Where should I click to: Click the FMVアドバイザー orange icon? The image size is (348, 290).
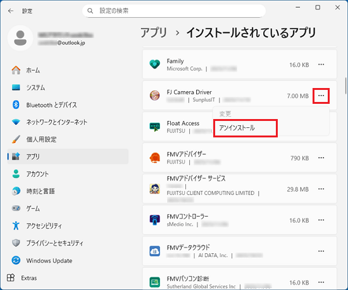click(154, 158)
